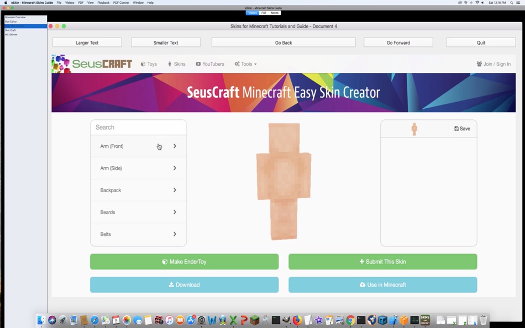
Task: Open the Toys section
Action: (x=149, y=64)
